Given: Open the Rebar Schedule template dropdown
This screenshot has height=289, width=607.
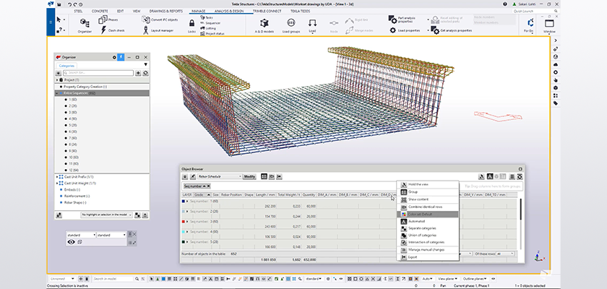Looking at the screenshot, I should click(x=220, y=176).
